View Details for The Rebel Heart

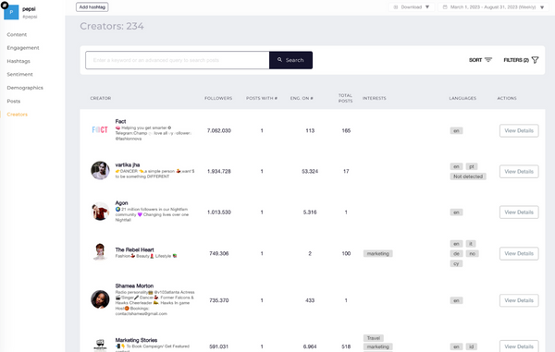coord(519,253)
